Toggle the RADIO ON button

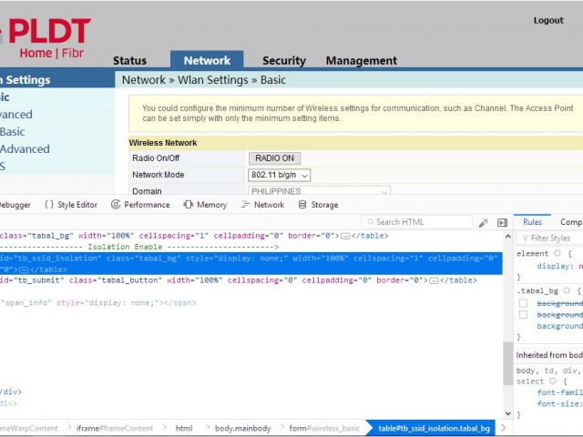tap(274, 158)
